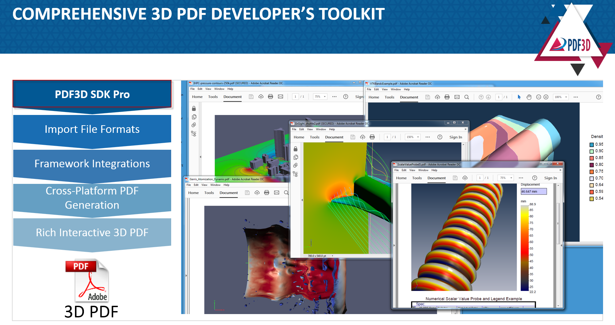Expand the left pane arrow in ScalarValueProbe window

pyautogui.click(x=394, y=245)
